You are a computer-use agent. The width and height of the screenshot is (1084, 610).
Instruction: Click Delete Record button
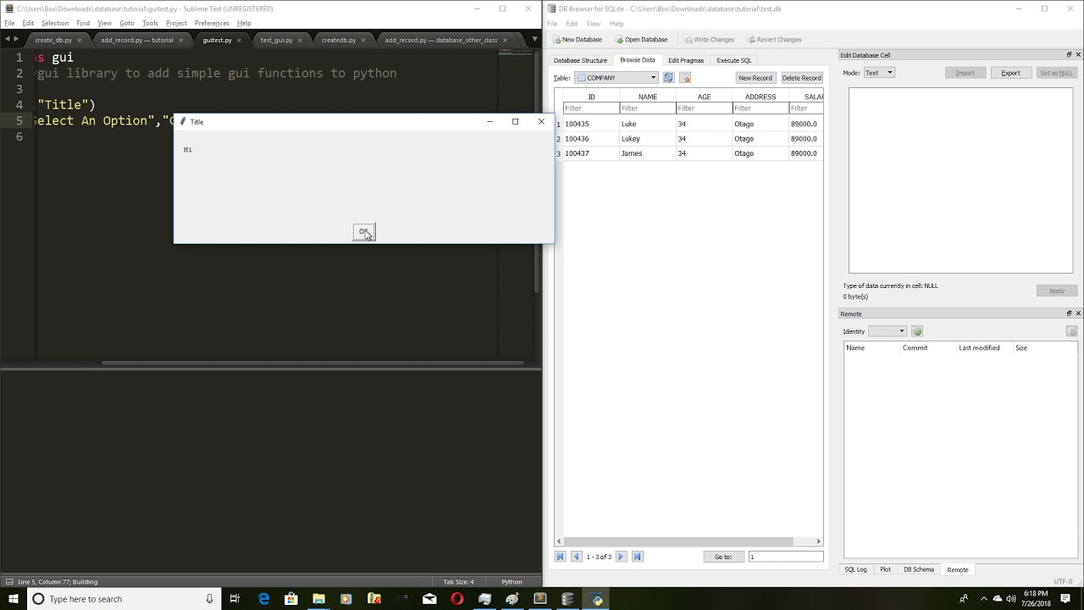click(801, 78)
